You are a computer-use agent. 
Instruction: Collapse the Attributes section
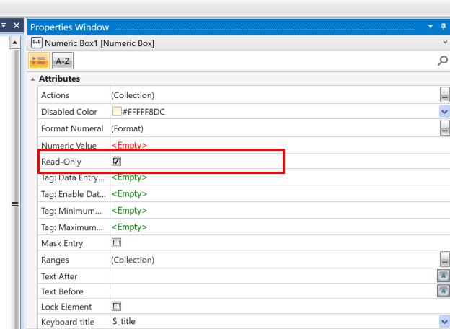[x=33, y=79]
